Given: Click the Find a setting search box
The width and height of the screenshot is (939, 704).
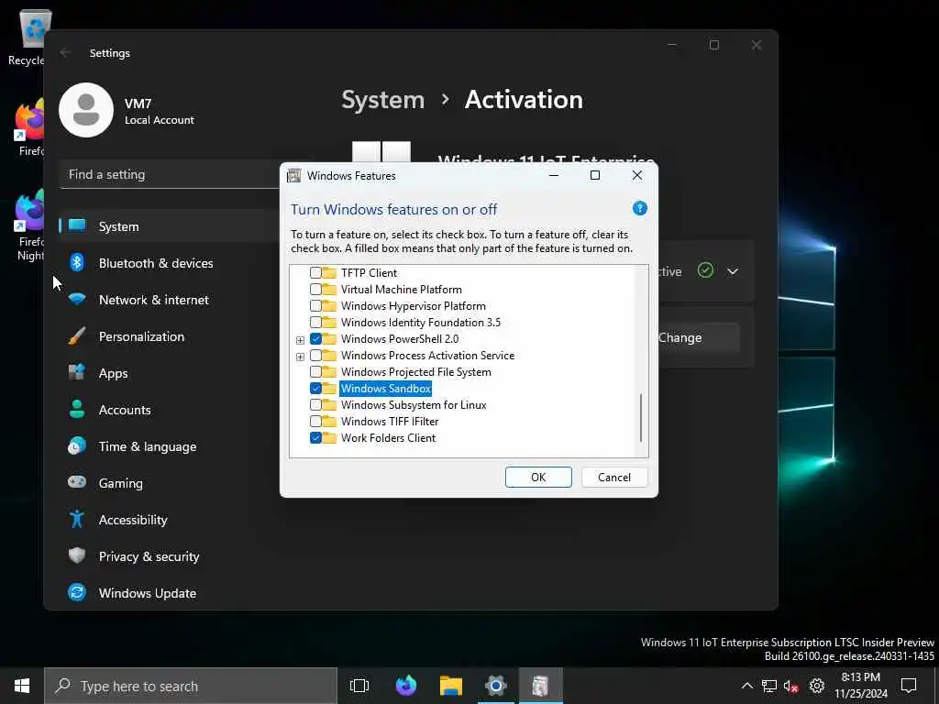Looking at the screenshot, I should pos(170,174).
